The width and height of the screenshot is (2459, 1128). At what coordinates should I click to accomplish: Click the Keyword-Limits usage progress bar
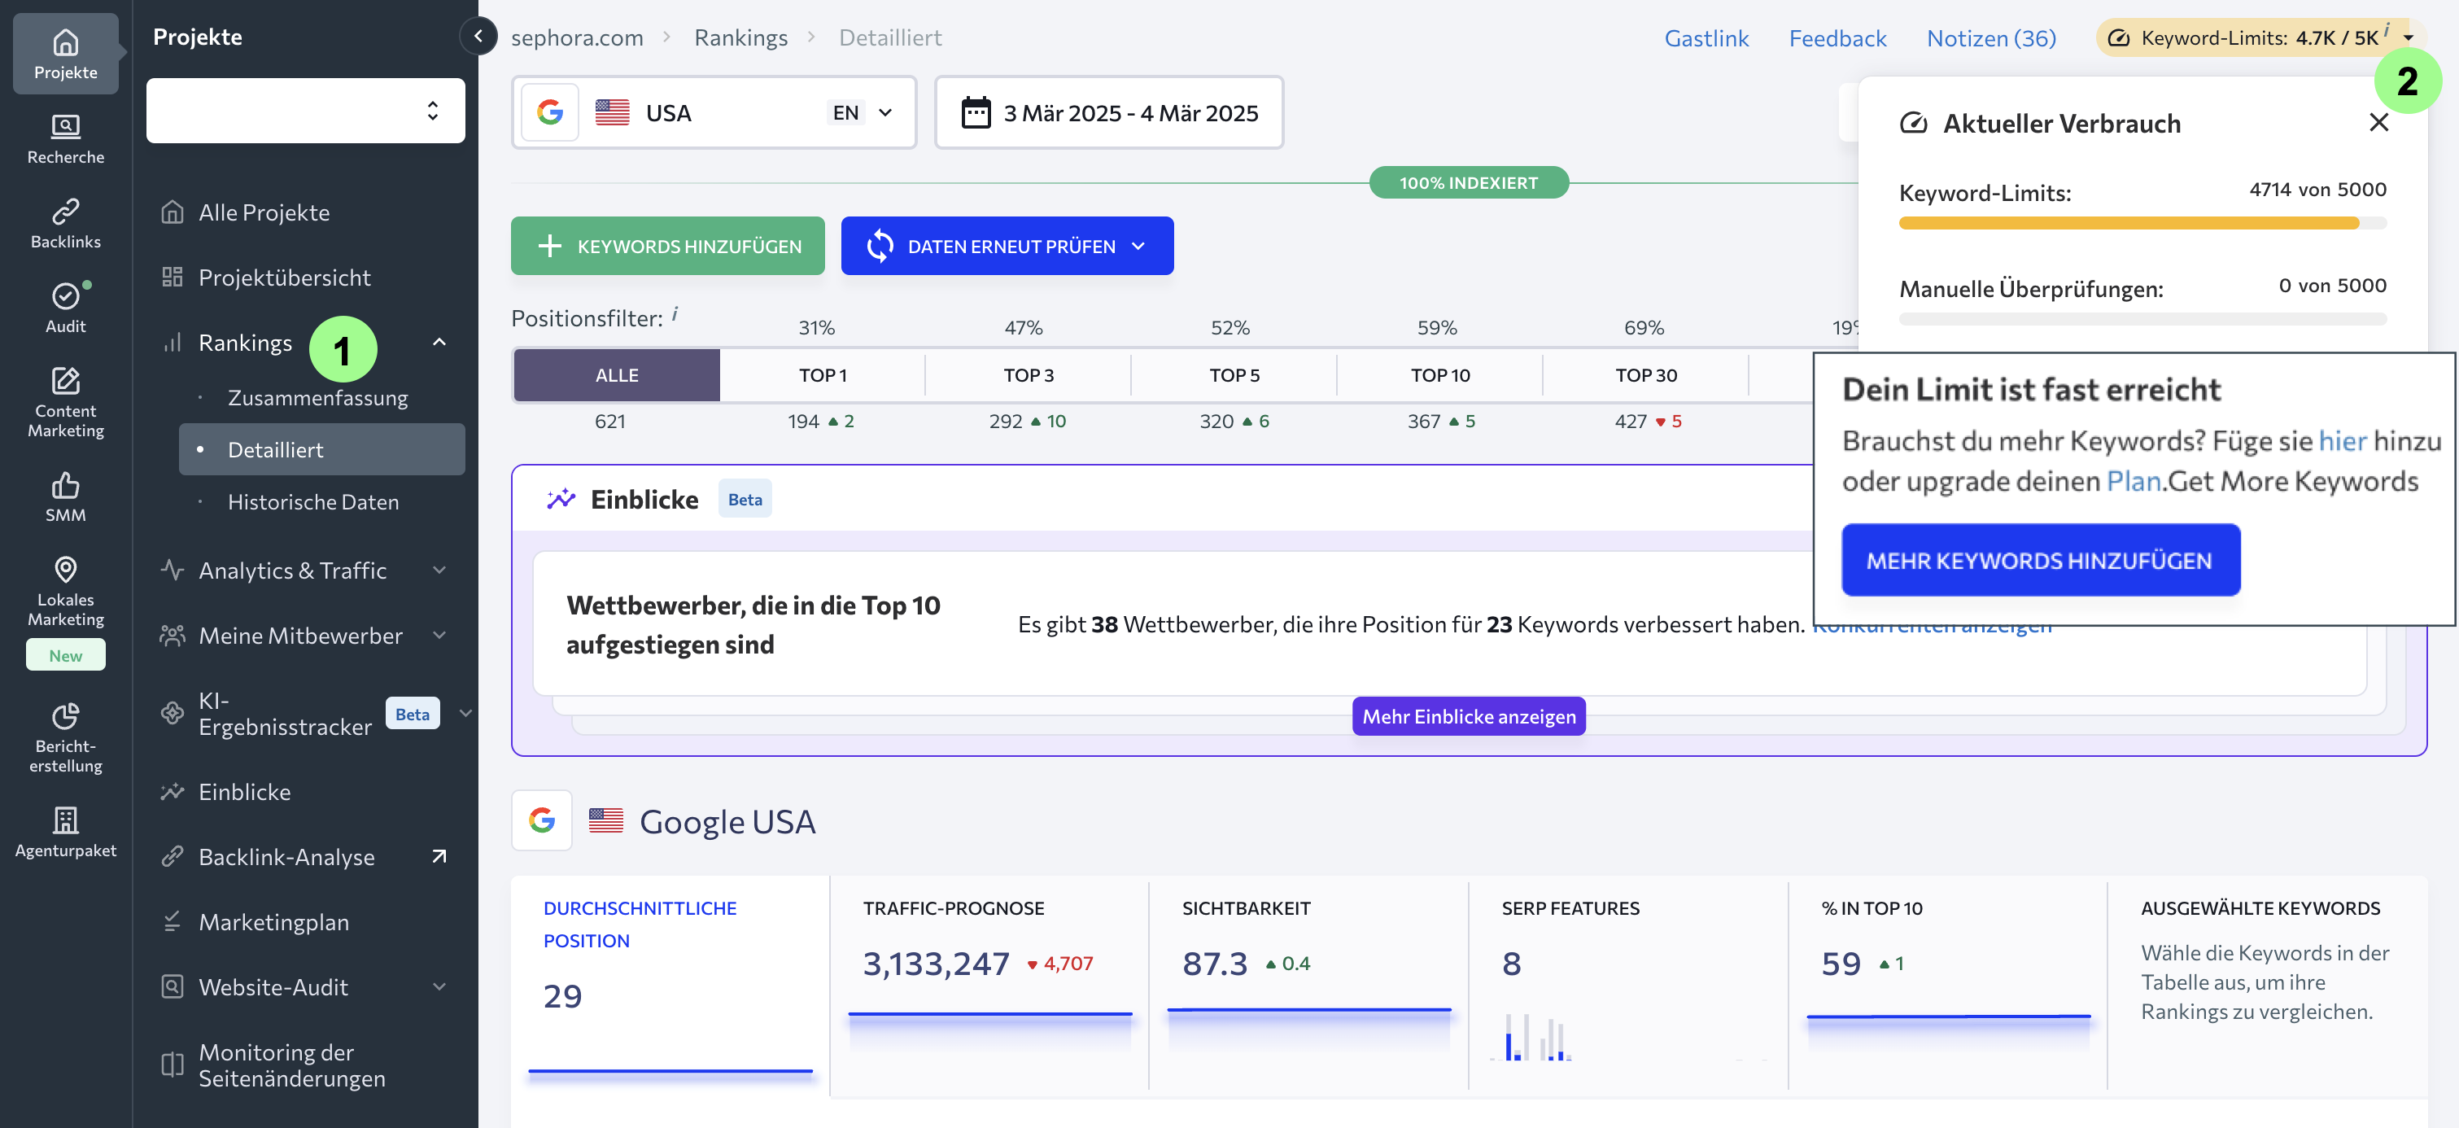pyautogui.click(x=2142, y=222)
